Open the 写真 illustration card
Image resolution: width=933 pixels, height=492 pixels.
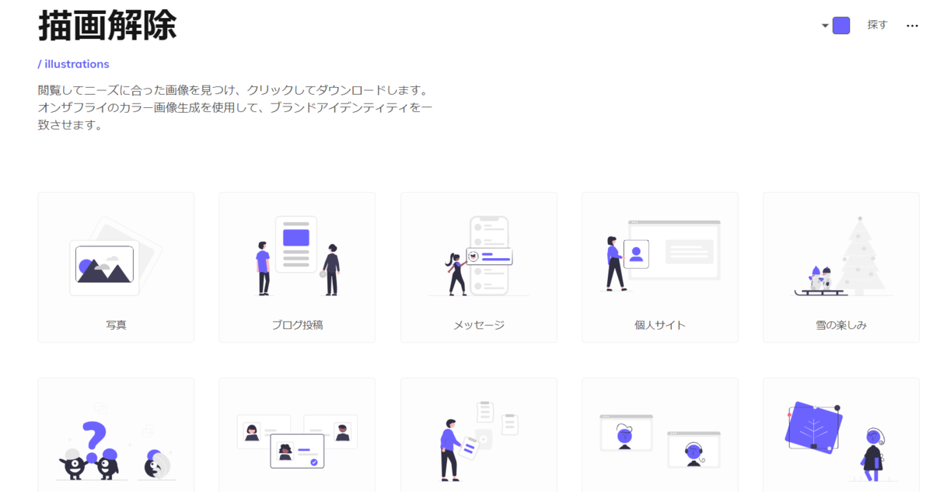coord(116,267)
